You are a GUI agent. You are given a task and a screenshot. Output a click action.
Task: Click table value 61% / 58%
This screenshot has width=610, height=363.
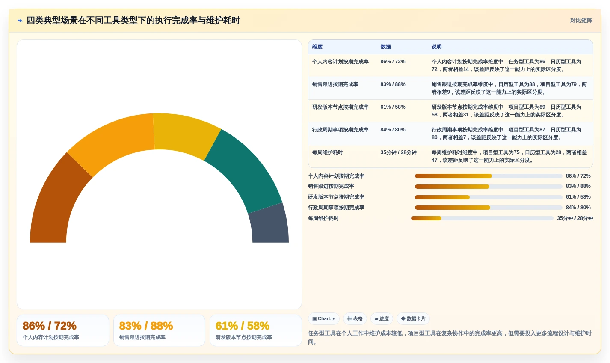click(x=393, y=107)
